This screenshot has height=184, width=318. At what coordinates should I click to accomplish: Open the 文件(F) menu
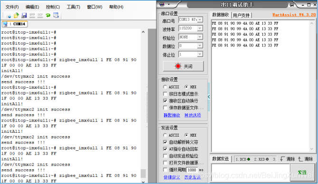[12, 7]
